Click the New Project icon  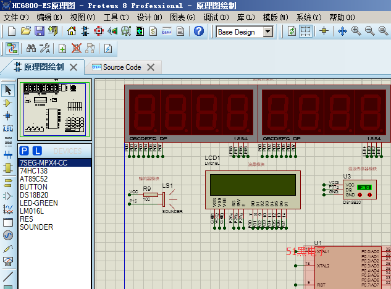[12, 31]
